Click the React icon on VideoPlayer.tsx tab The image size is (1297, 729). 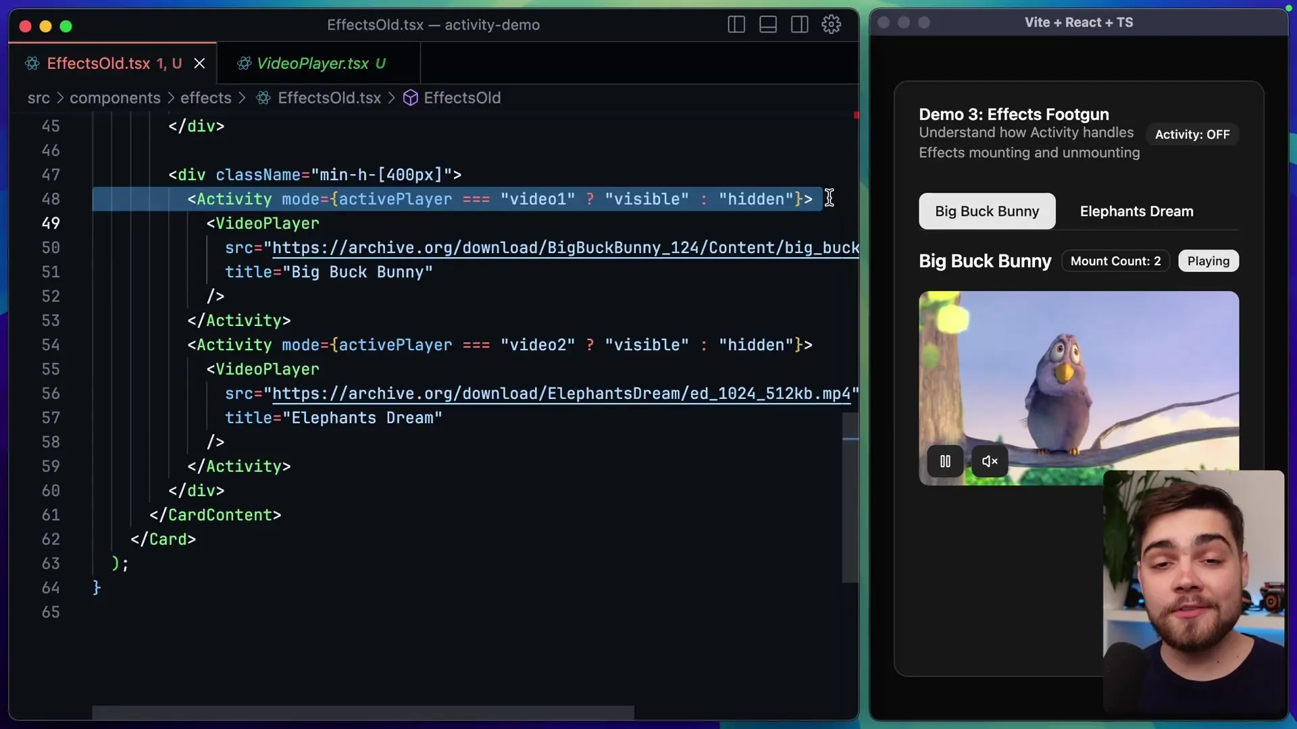tap(244, 63)
